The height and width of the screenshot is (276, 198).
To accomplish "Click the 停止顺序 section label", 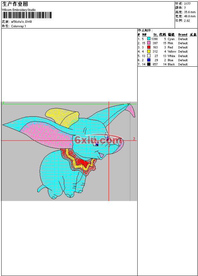I will point(145,30).
